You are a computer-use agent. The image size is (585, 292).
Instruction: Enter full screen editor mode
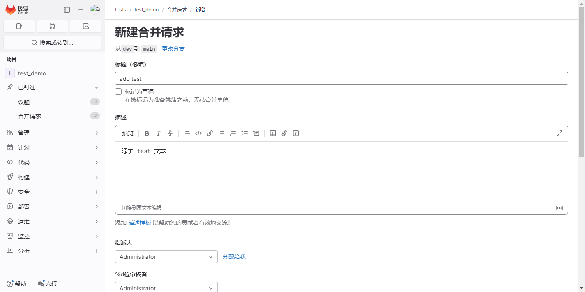(x=559, y=133)
